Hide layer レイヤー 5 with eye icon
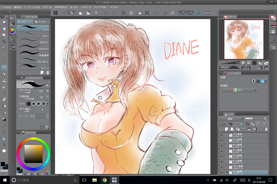Image resolution: width=277 pixels, height=184 pixels. [221, 162]
